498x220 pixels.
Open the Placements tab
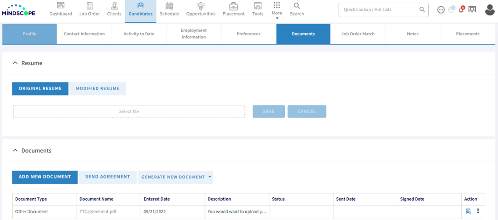coord(468,34)
